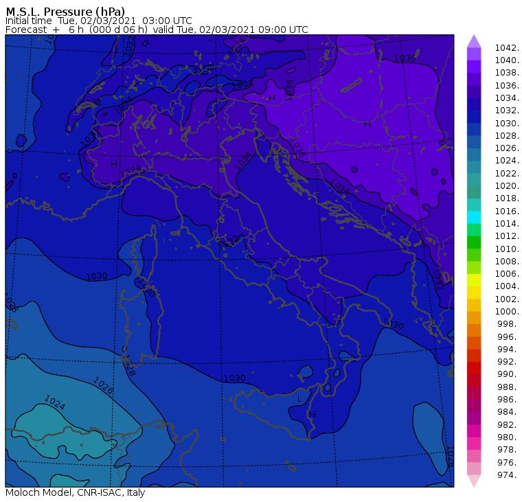Click the pale pink swatch between 974 and 976
The height and width of the screenshot is (502, 522).
point(474,468)
